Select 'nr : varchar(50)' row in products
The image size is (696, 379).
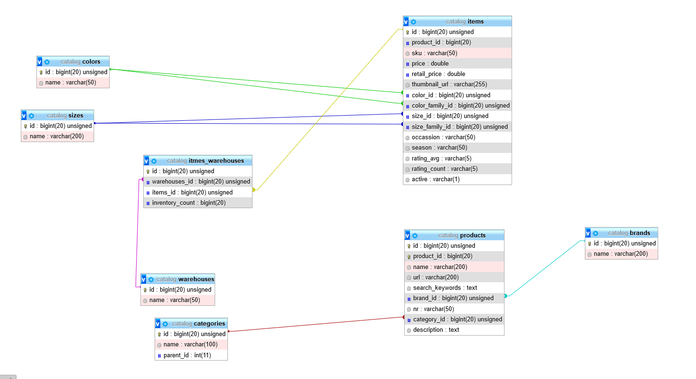click(454, 309)
